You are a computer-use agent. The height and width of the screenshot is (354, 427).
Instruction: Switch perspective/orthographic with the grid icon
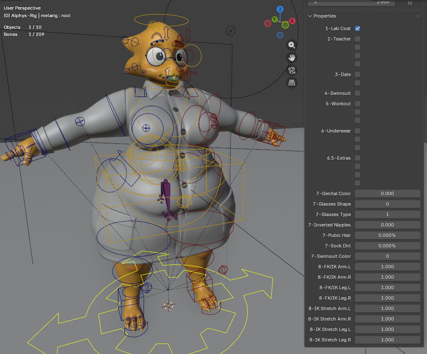click(x=292, y=83)
